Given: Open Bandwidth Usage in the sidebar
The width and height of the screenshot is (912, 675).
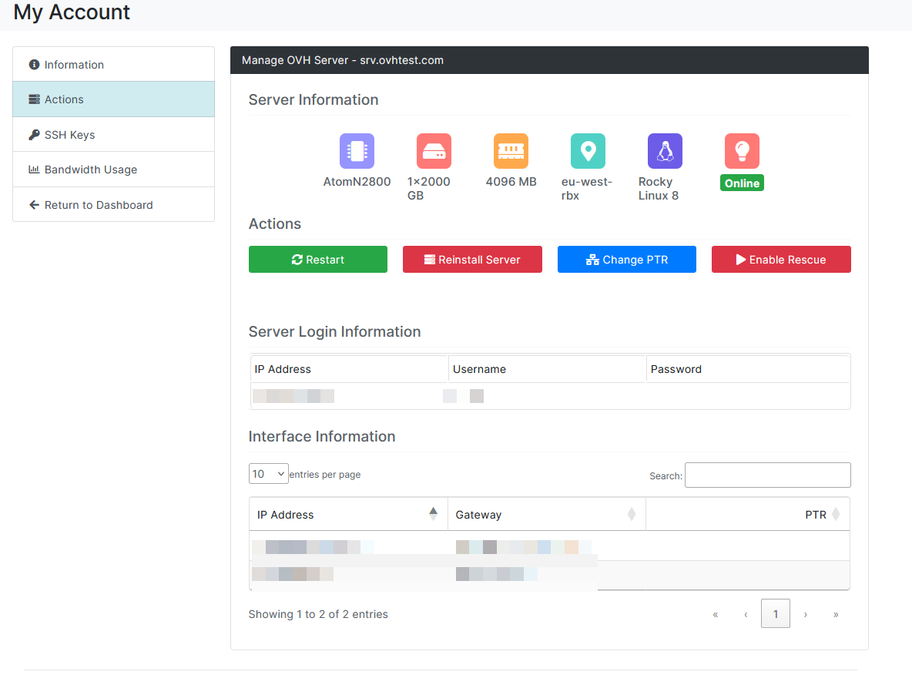Looking at the screenshot, I should pos(113,170).
